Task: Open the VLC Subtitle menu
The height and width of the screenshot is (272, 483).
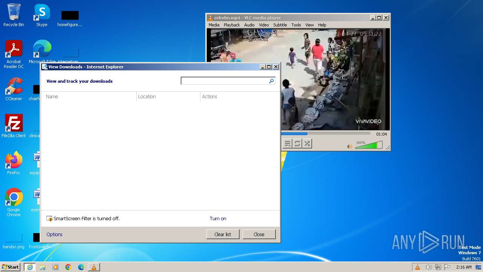Action: click(280, 25)
